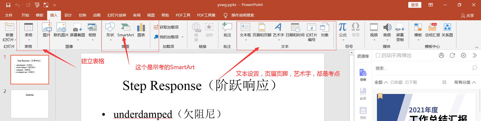This screenshot has width=481, height=121.
Task: Switch to the Animations (动画) tab
Action: tap(97, 15)
